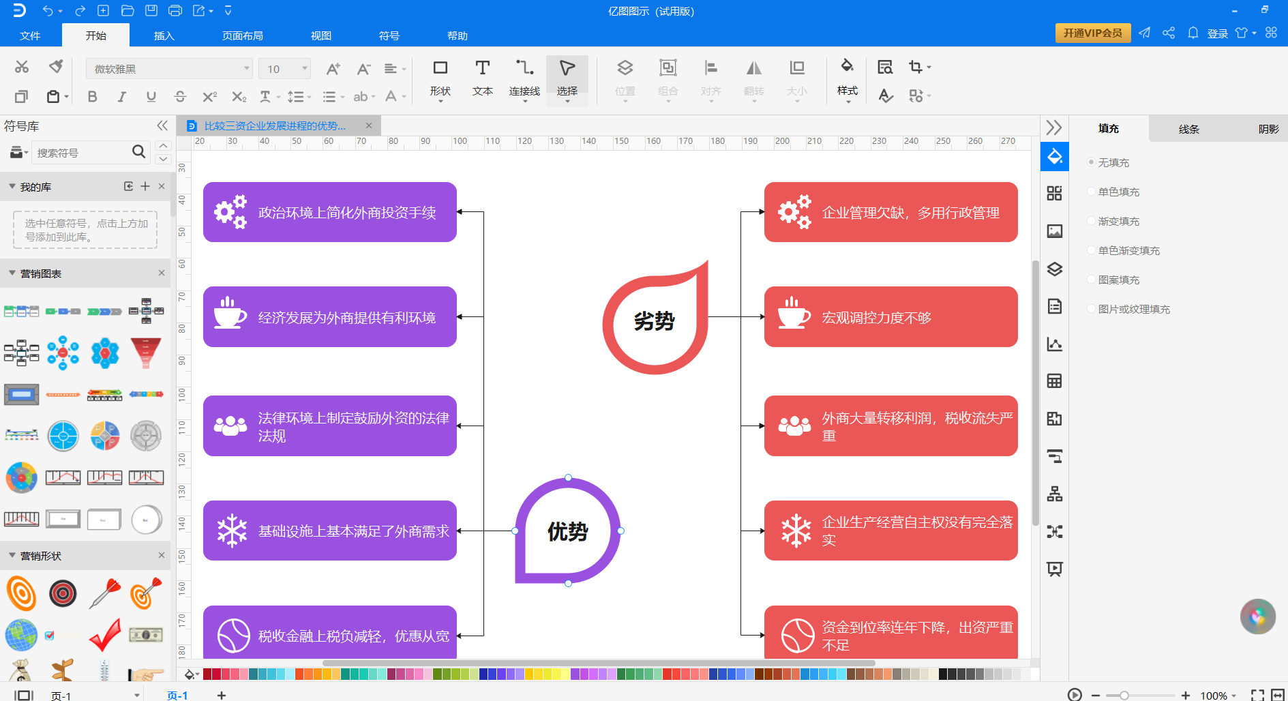Image resolution: width=1288 pixels, height=701 pixels.
Task: Click the Save icon in title bar
Action: tap(151, 10)
